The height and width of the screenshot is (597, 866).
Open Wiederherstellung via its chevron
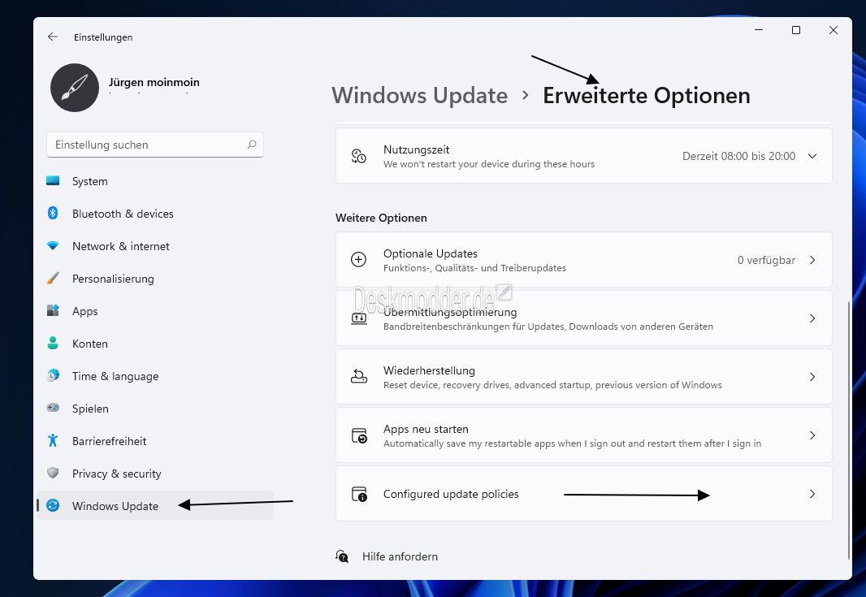click(812, 377)
